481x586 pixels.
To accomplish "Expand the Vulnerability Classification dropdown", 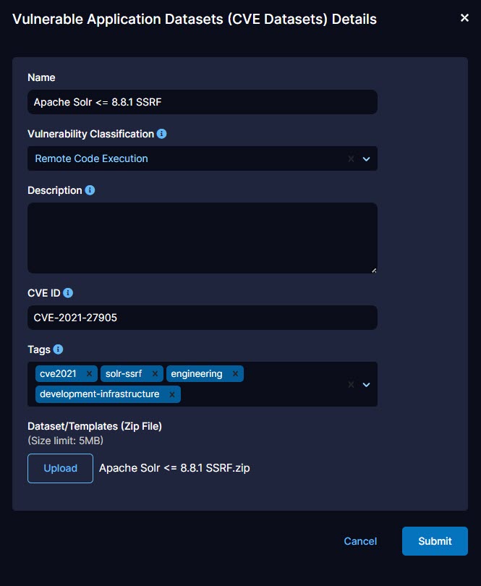I will (x=366, y=158).
